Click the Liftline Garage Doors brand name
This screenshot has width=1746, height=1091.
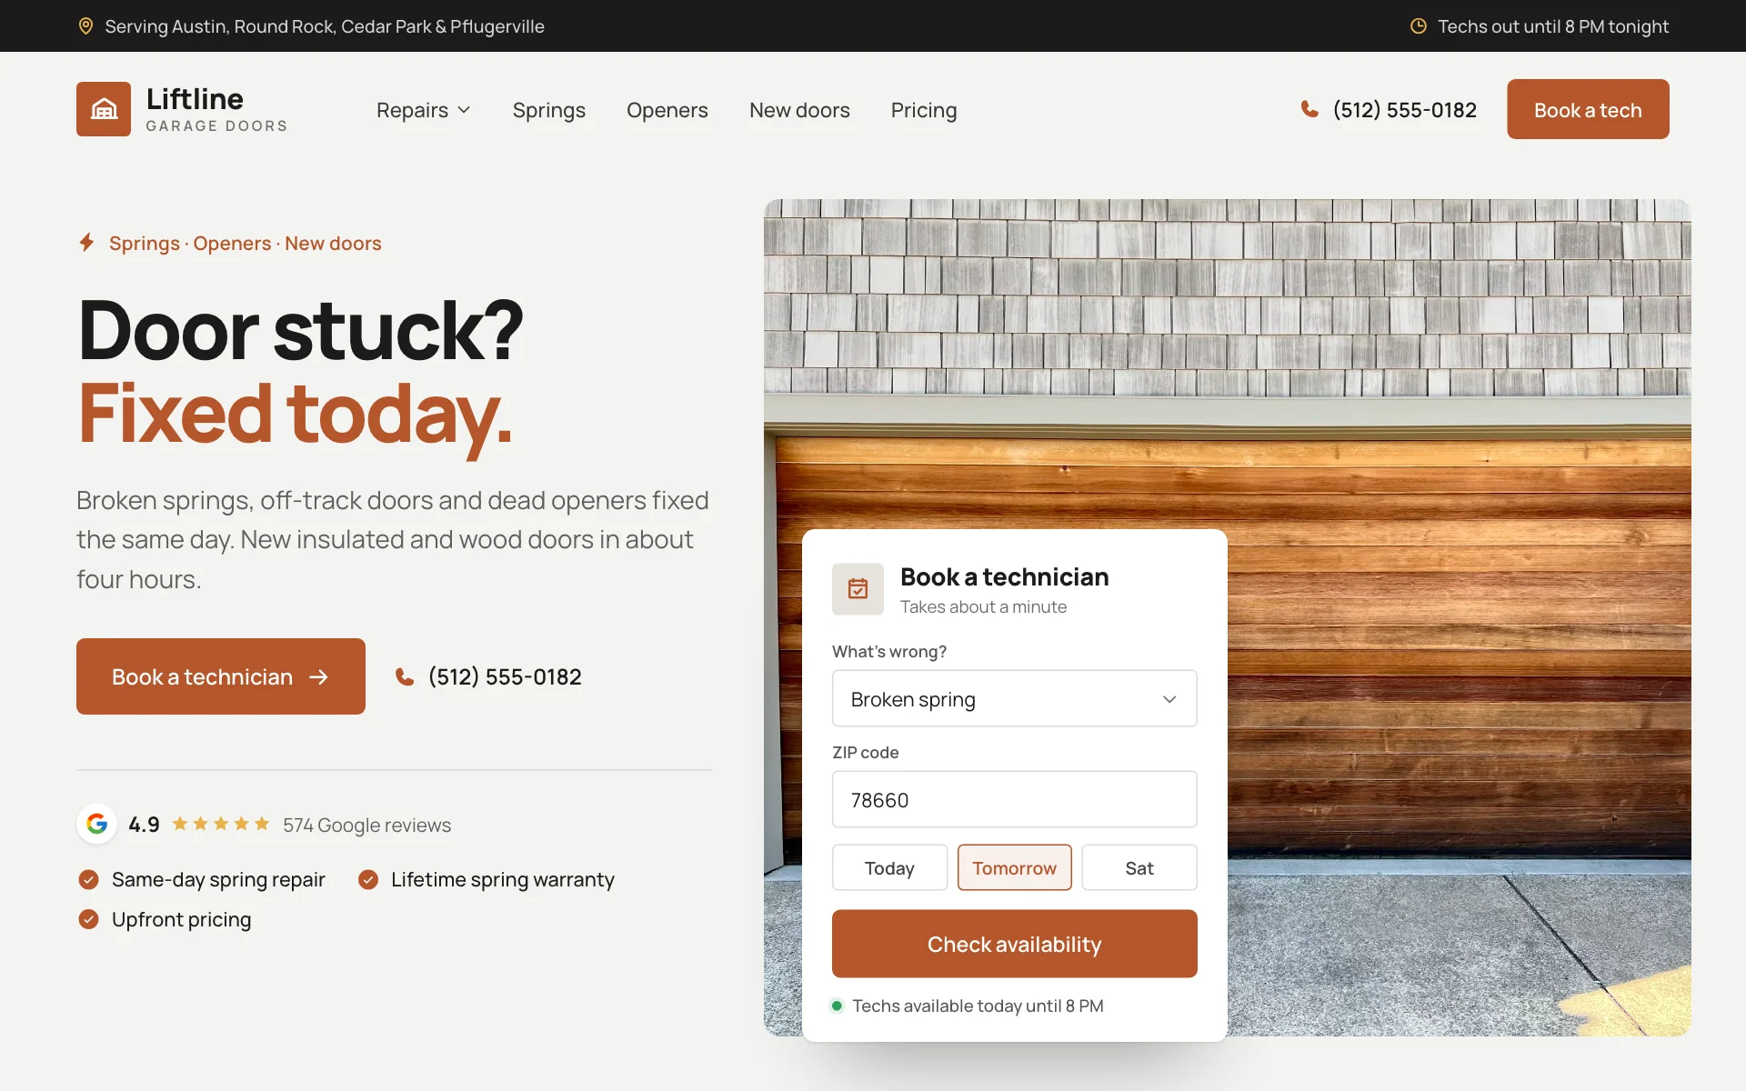[x=216, y=109]
